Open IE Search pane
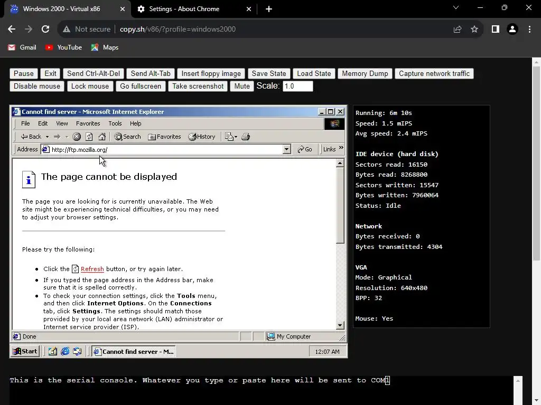 [x=128, y=137]
